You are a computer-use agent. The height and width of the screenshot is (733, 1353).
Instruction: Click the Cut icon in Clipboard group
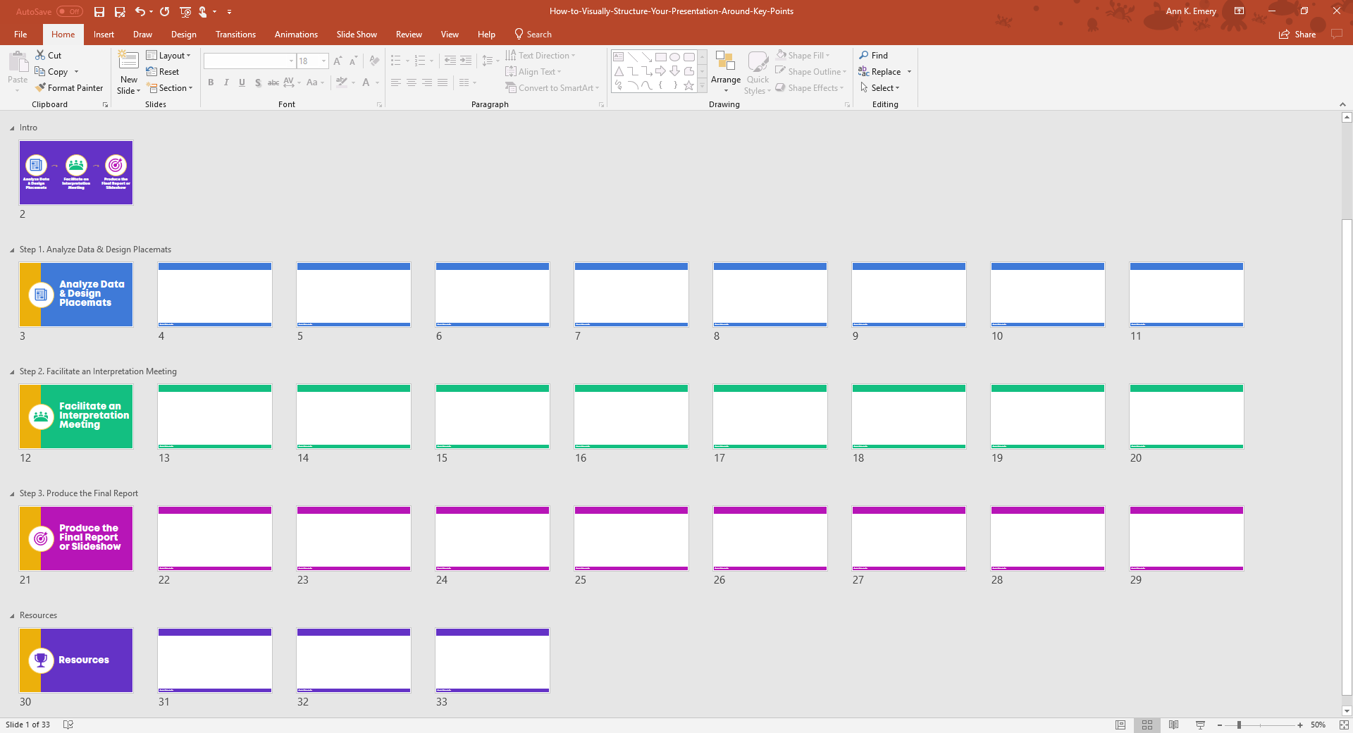tap(49, 55)
